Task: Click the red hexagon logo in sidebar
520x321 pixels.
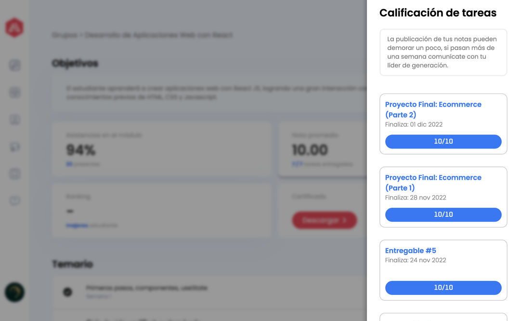Action: (14, 27)
